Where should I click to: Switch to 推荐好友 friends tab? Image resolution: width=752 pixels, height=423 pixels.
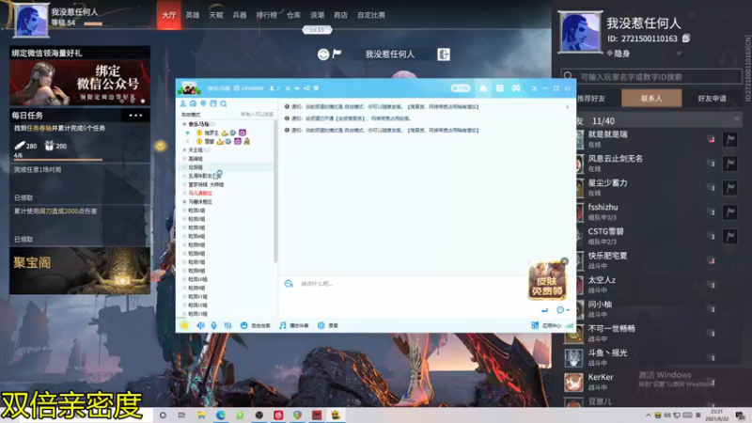591,99
